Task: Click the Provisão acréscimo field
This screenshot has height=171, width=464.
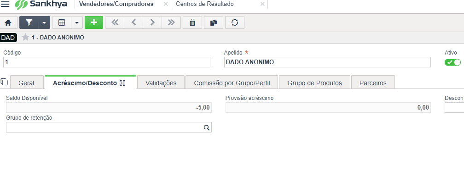Action: coord(328,108)
